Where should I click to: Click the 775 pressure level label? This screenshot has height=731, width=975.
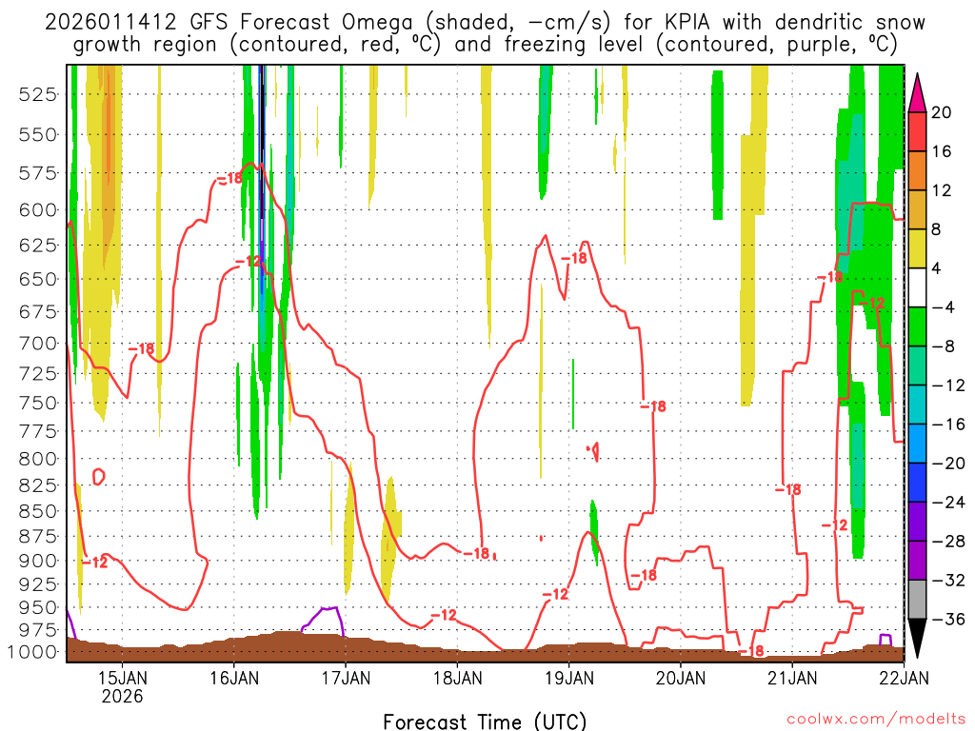[38, 431]
